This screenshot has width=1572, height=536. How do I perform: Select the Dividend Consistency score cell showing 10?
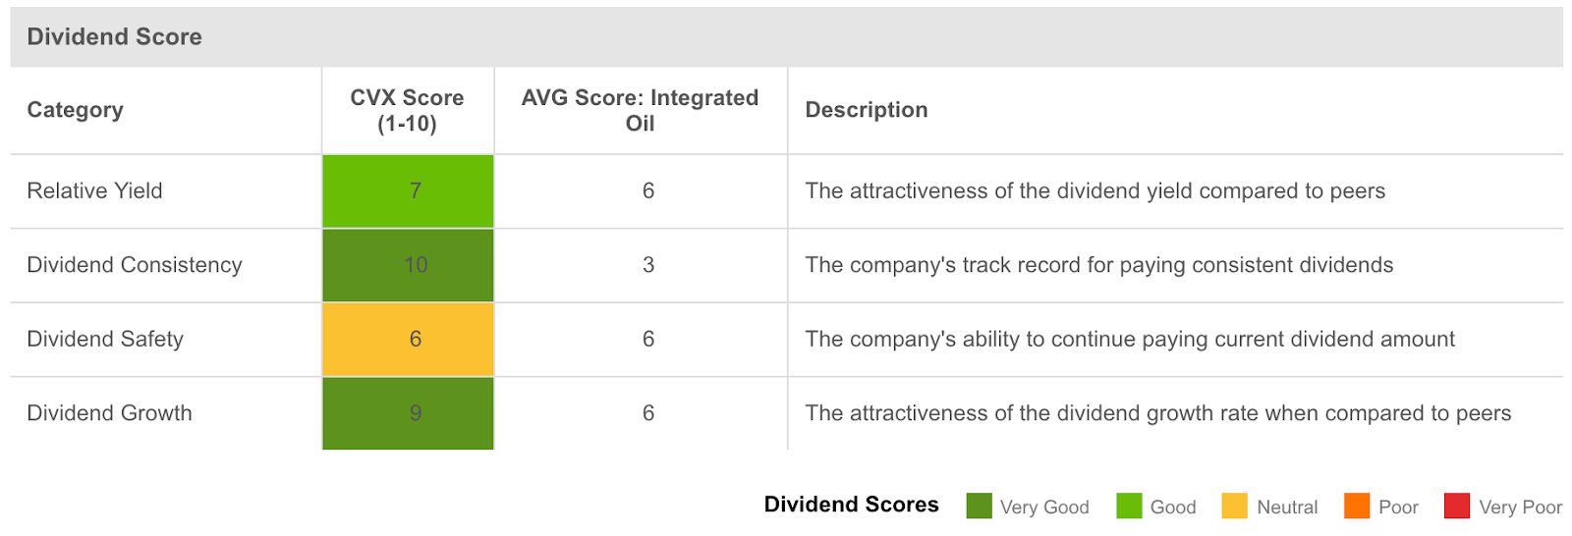pos(408,265)
